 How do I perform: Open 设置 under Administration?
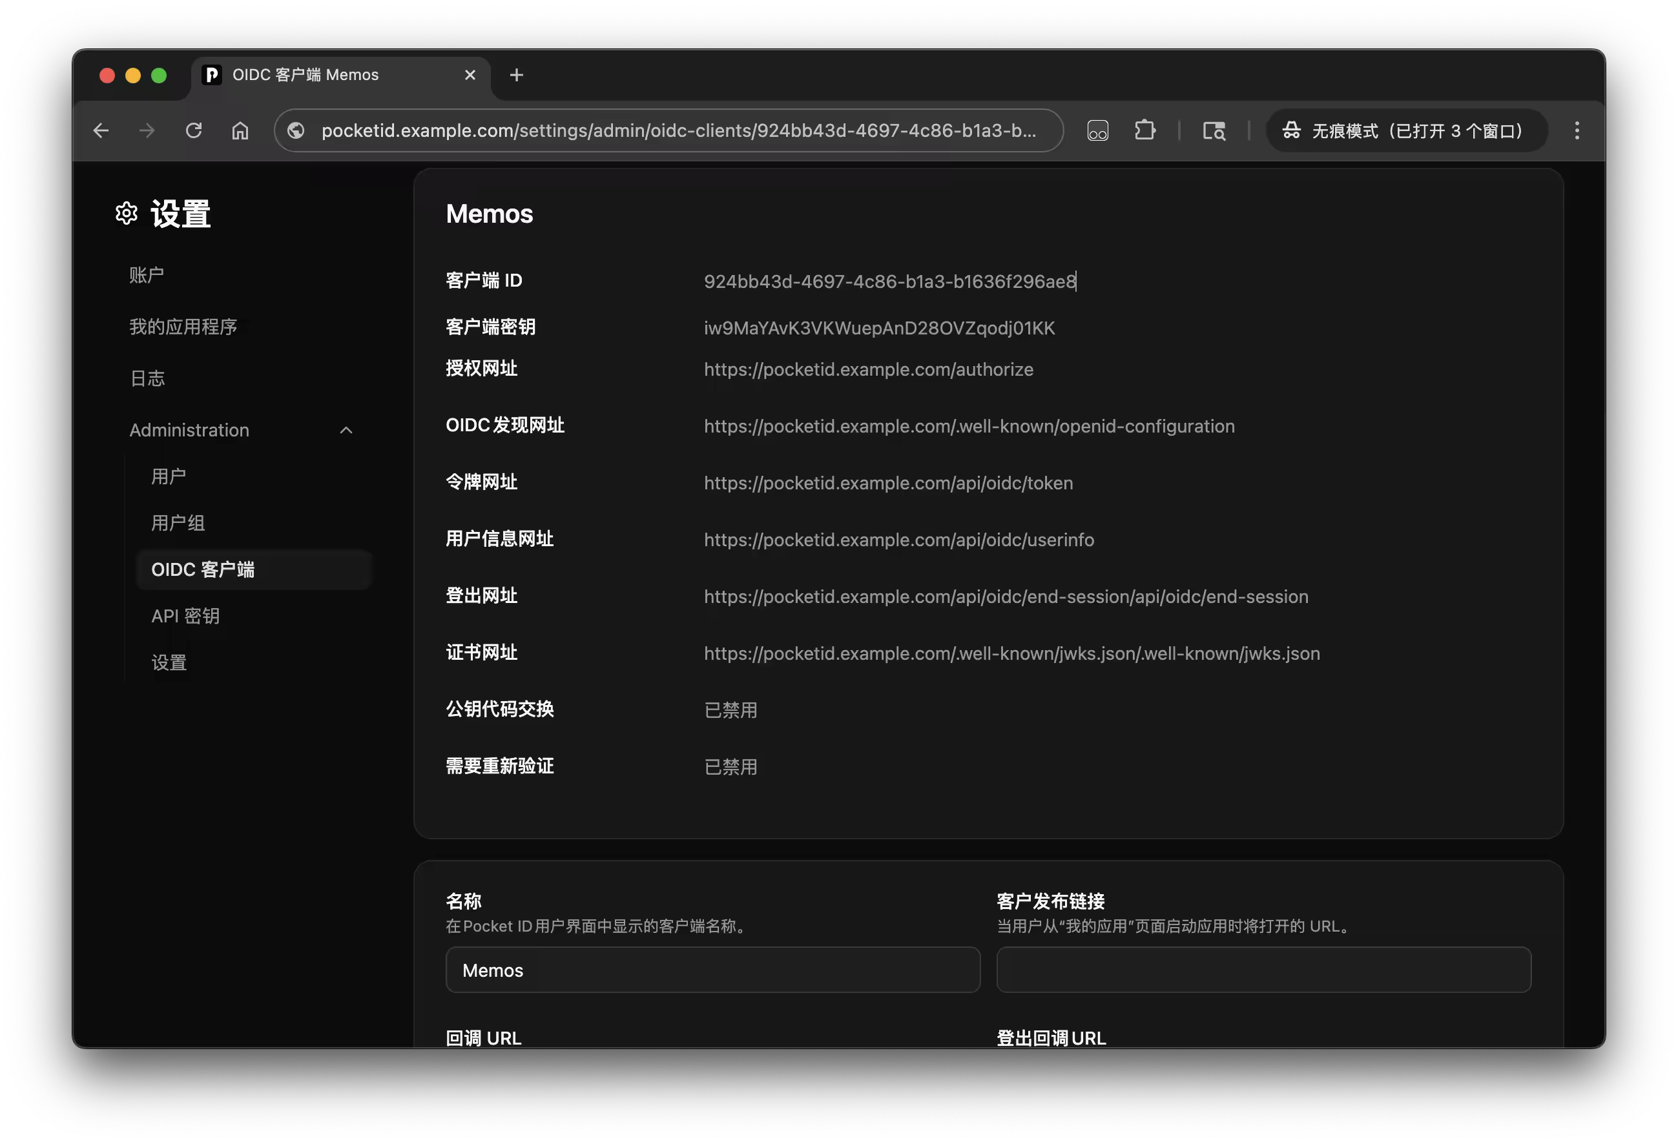(x=169, y=662)
